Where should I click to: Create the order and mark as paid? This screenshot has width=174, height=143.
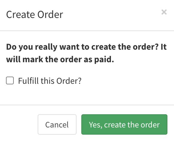coord(124,124)
